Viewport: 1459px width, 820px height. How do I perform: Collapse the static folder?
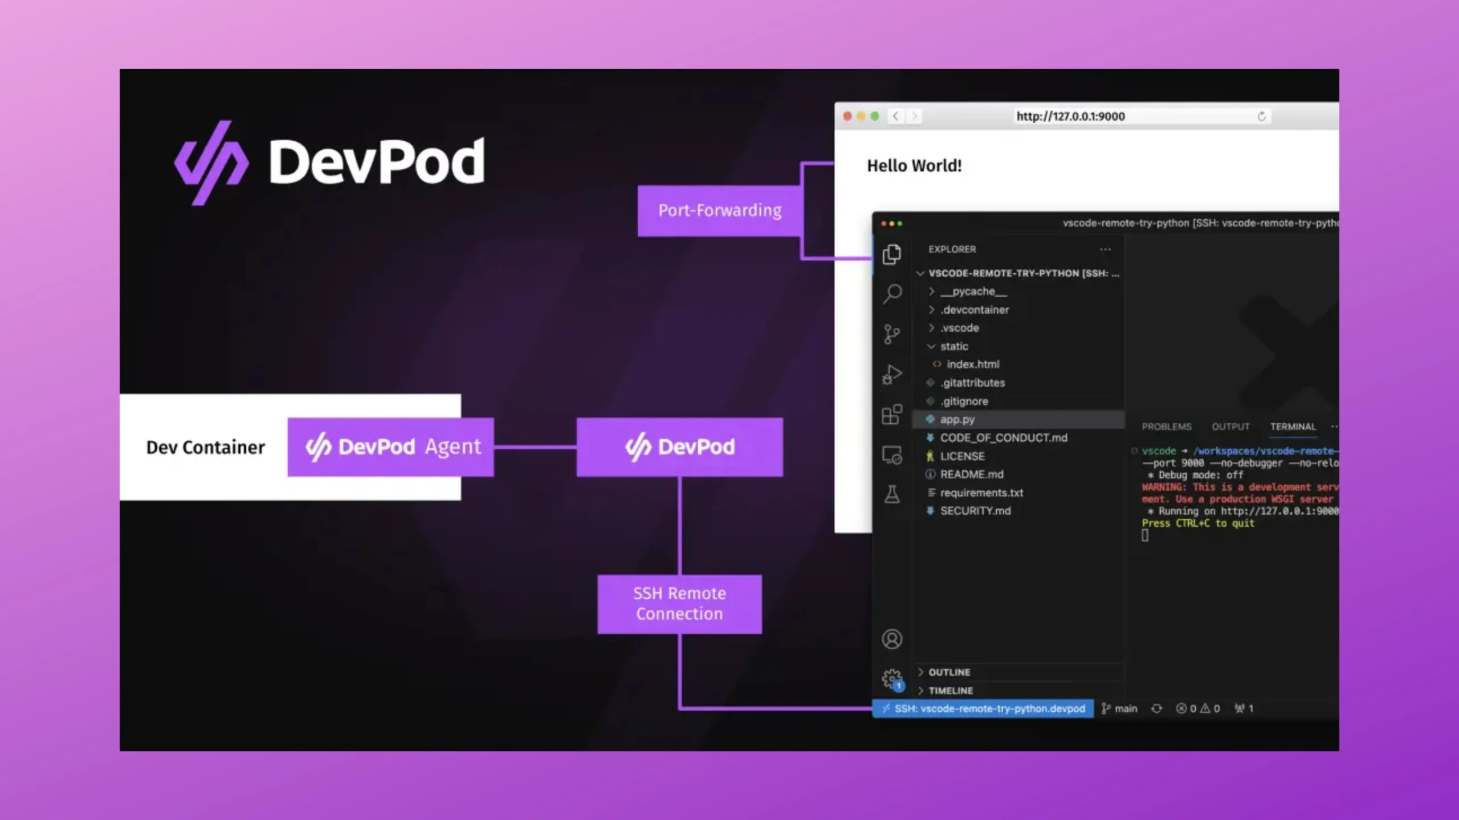[x=1018, y=346]
